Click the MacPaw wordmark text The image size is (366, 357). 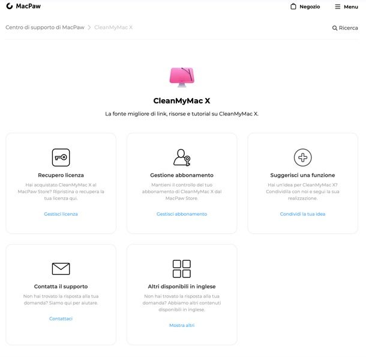(28, 6)
